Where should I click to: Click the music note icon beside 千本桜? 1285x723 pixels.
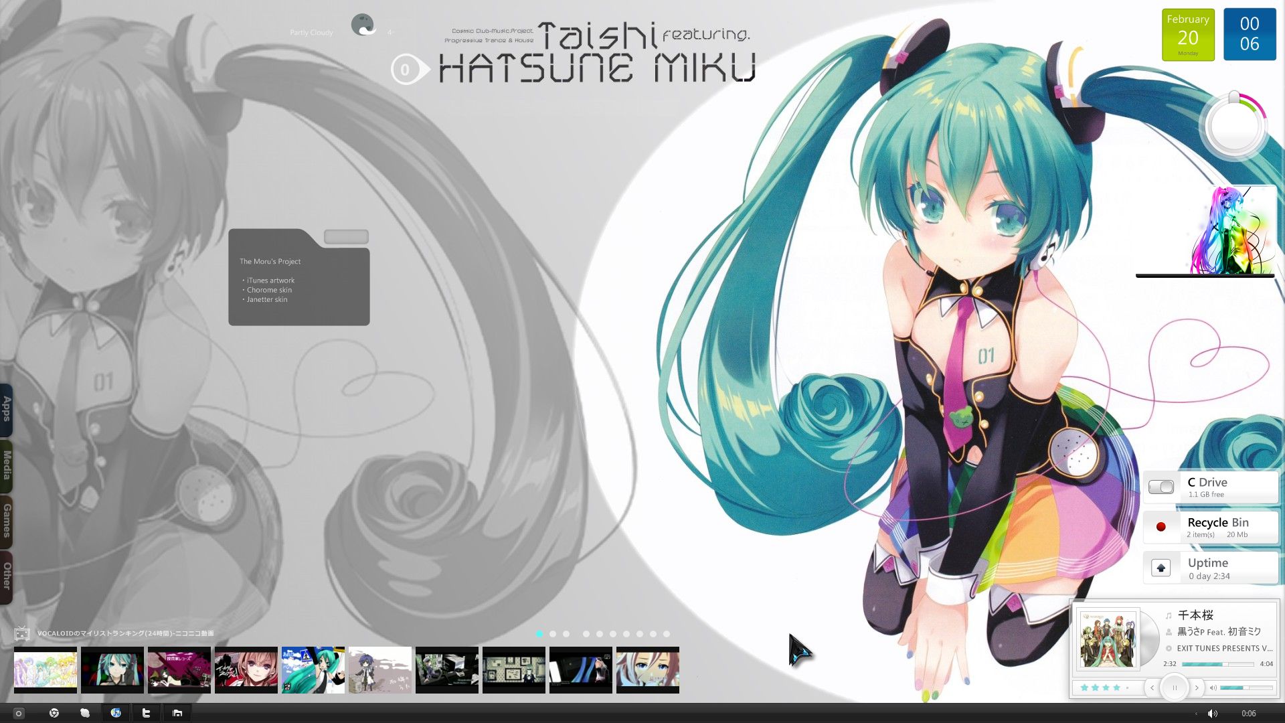[x=1169, y=615]
